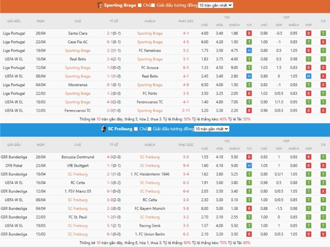Click red X badge in Ferencvarosi TC 12/03 row

[323, 111]
